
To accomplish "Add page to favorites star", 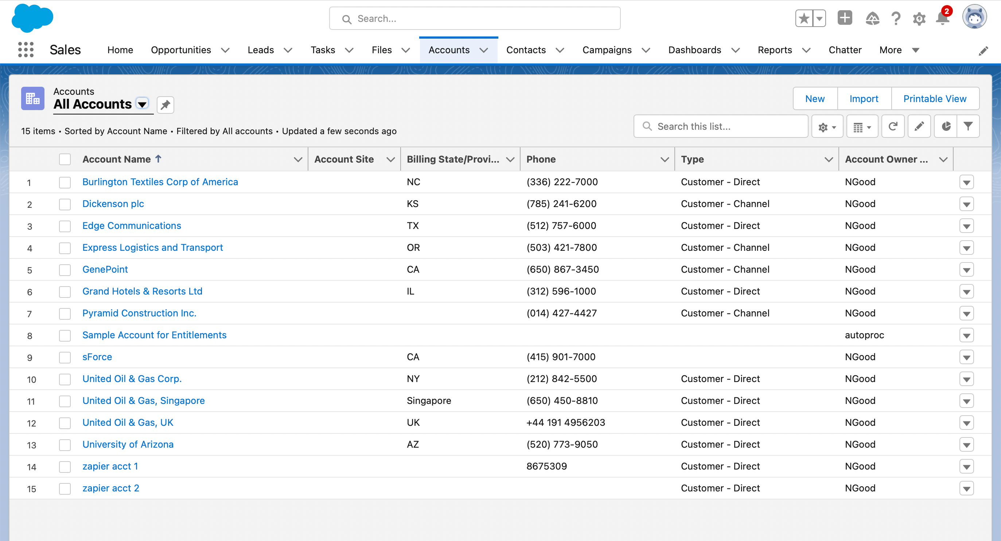I will tap(804, 18).
